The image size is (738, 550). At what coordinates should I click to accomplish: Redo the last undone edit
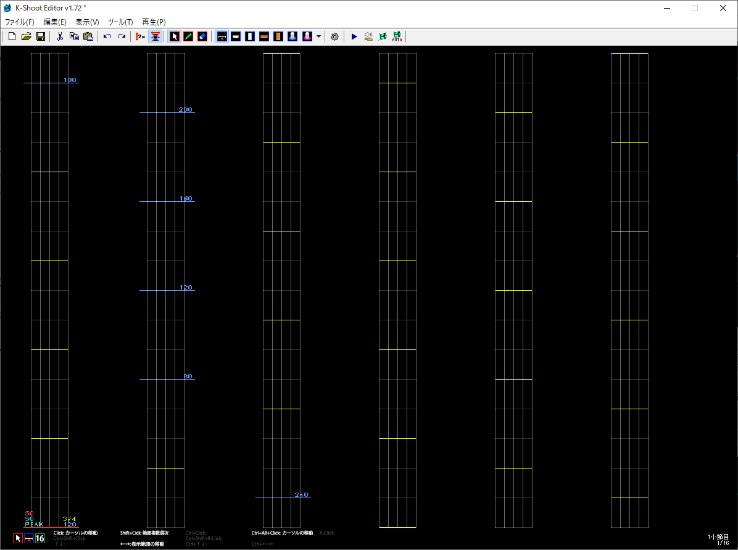[x=122, y=36]
